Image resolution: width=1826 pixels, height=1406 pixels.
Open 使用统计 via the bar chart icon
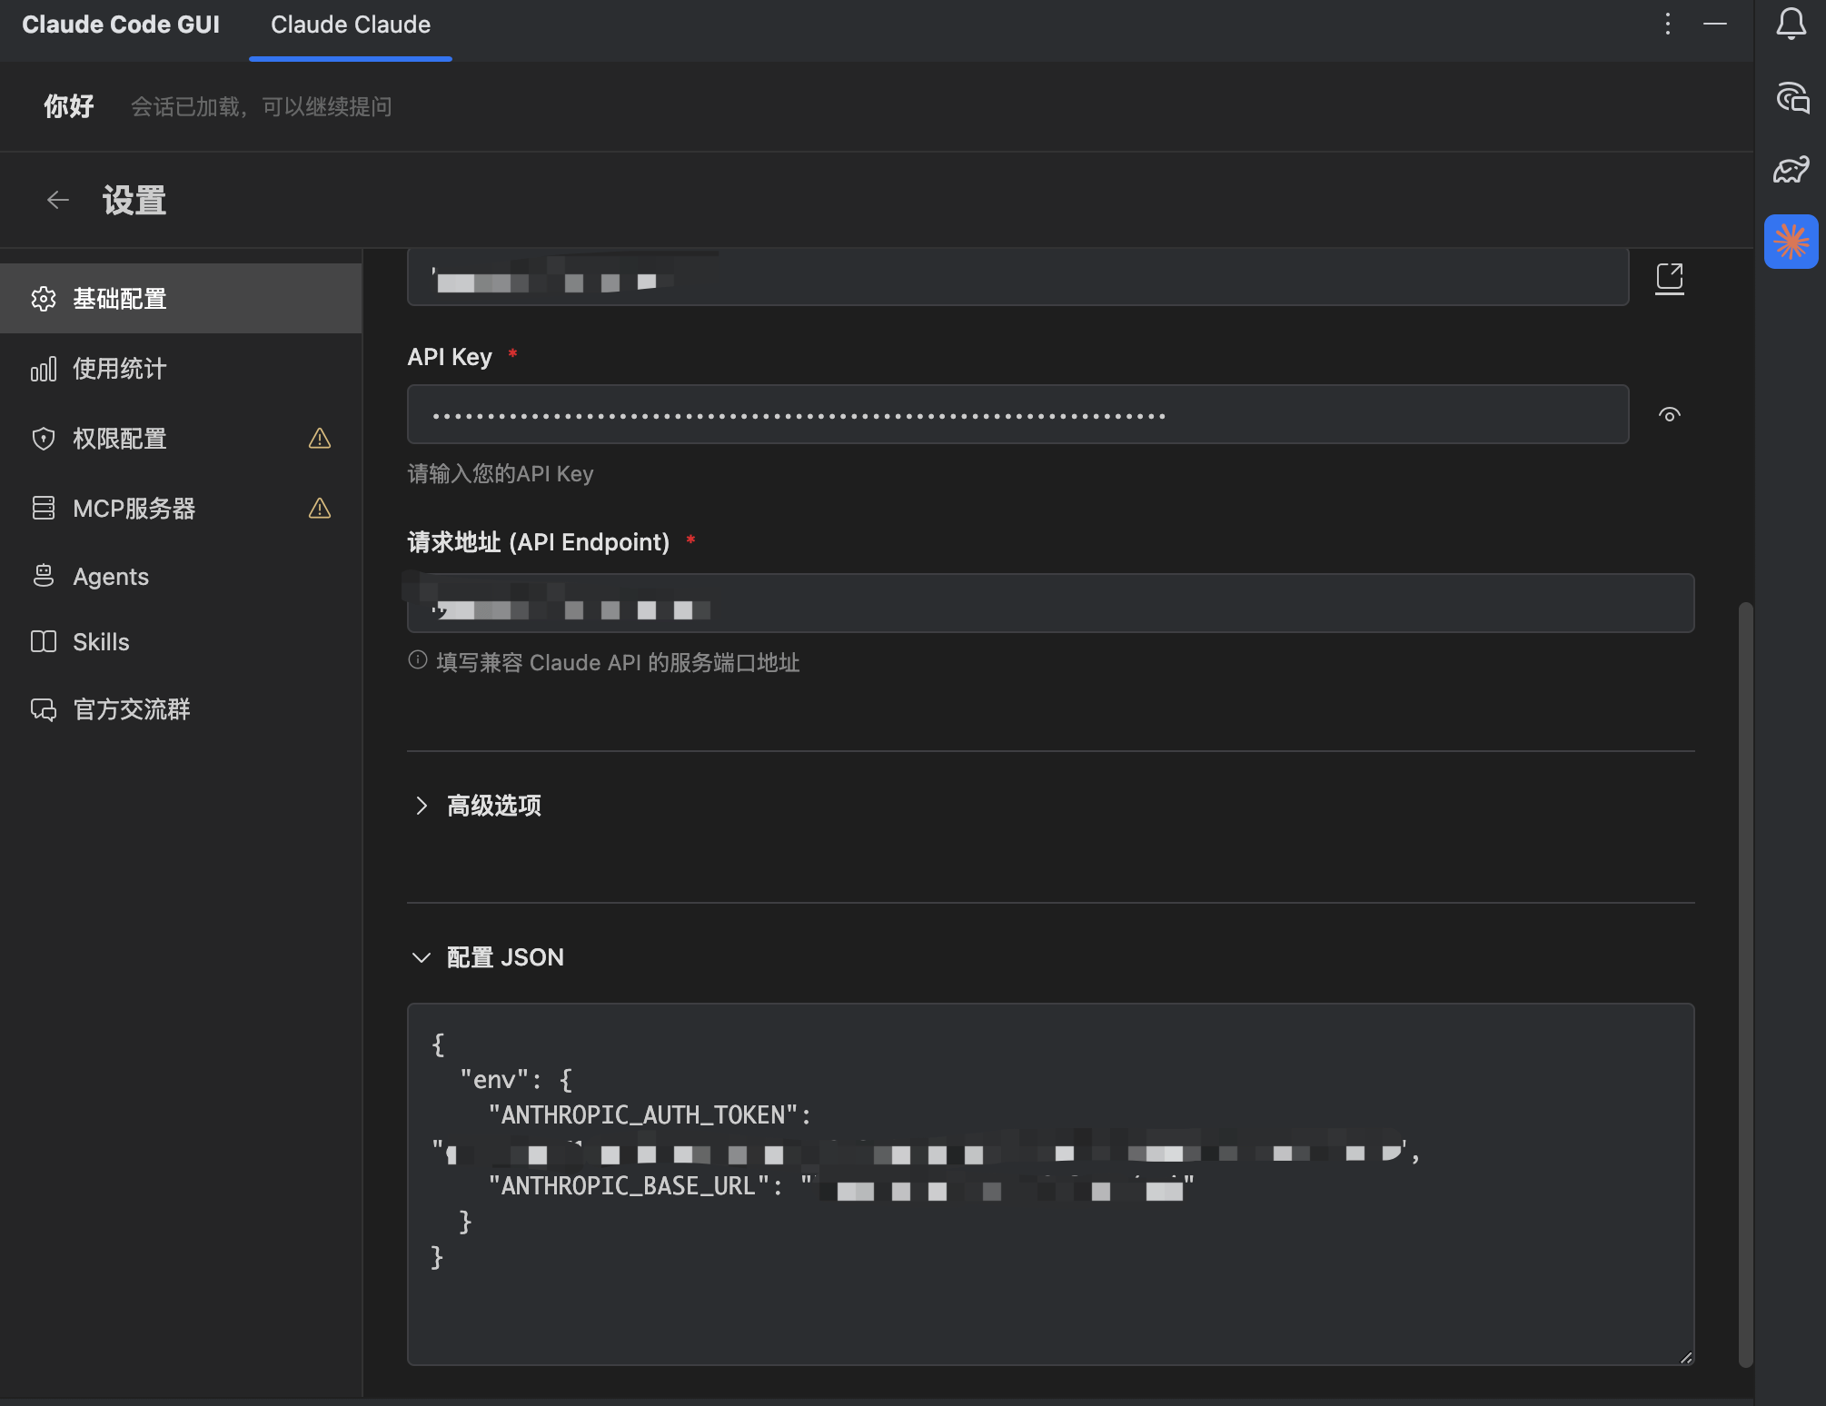coord(43,369)
